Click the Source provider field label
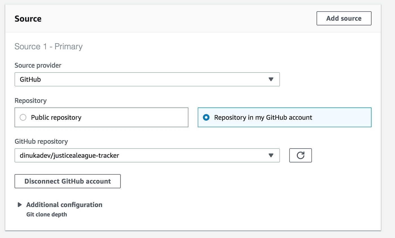This screenshot has height=238, width=395. coord(38,65)
